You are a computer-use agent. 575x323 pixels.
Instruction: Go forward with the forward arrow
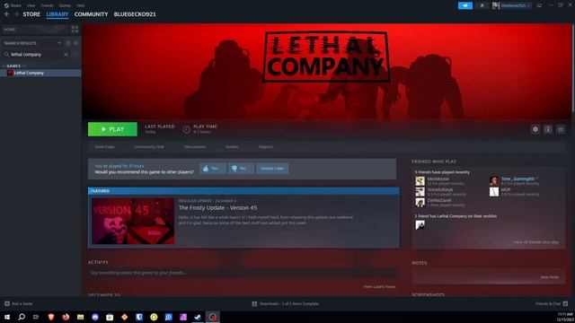(x=16, y=14)
